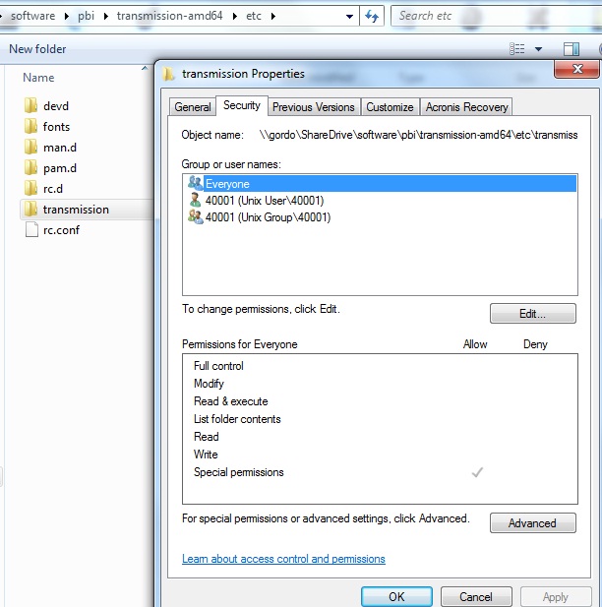Expand breadcrumb arrow after etc
This screenshot has height=607, width=602.
[x=273, y=17]
